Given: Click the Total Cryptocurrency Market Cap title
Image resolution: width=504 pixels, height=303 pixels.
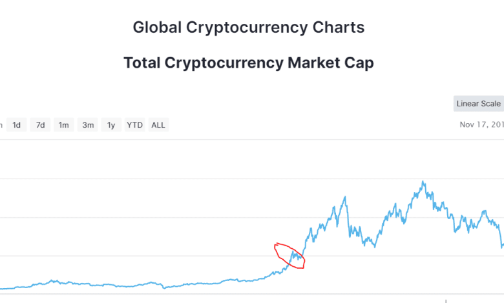Looking at the screenshot, I should point(249,63).
